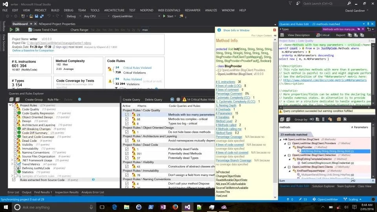The width and height of the screenshot is (377, 212).
Task: Open the Debug configuration dropdown
Action: (x=73, y=16)
